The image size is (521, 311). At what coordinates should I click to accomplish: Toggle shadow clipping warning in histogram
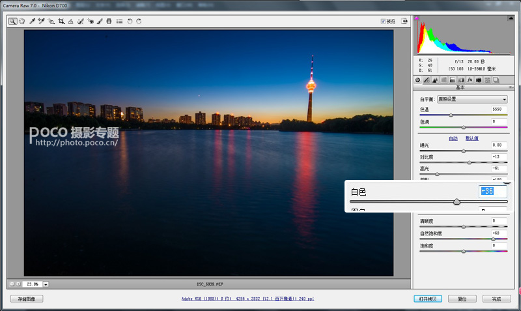[417, 18]
